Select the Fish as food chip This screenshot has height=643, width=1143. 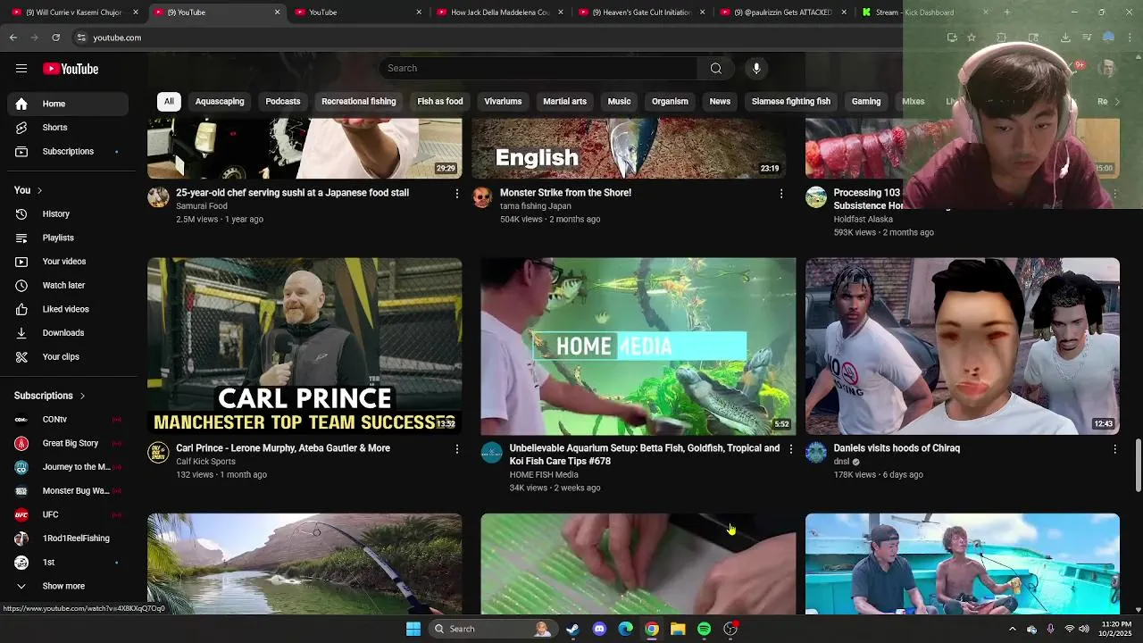click(440, 102)
